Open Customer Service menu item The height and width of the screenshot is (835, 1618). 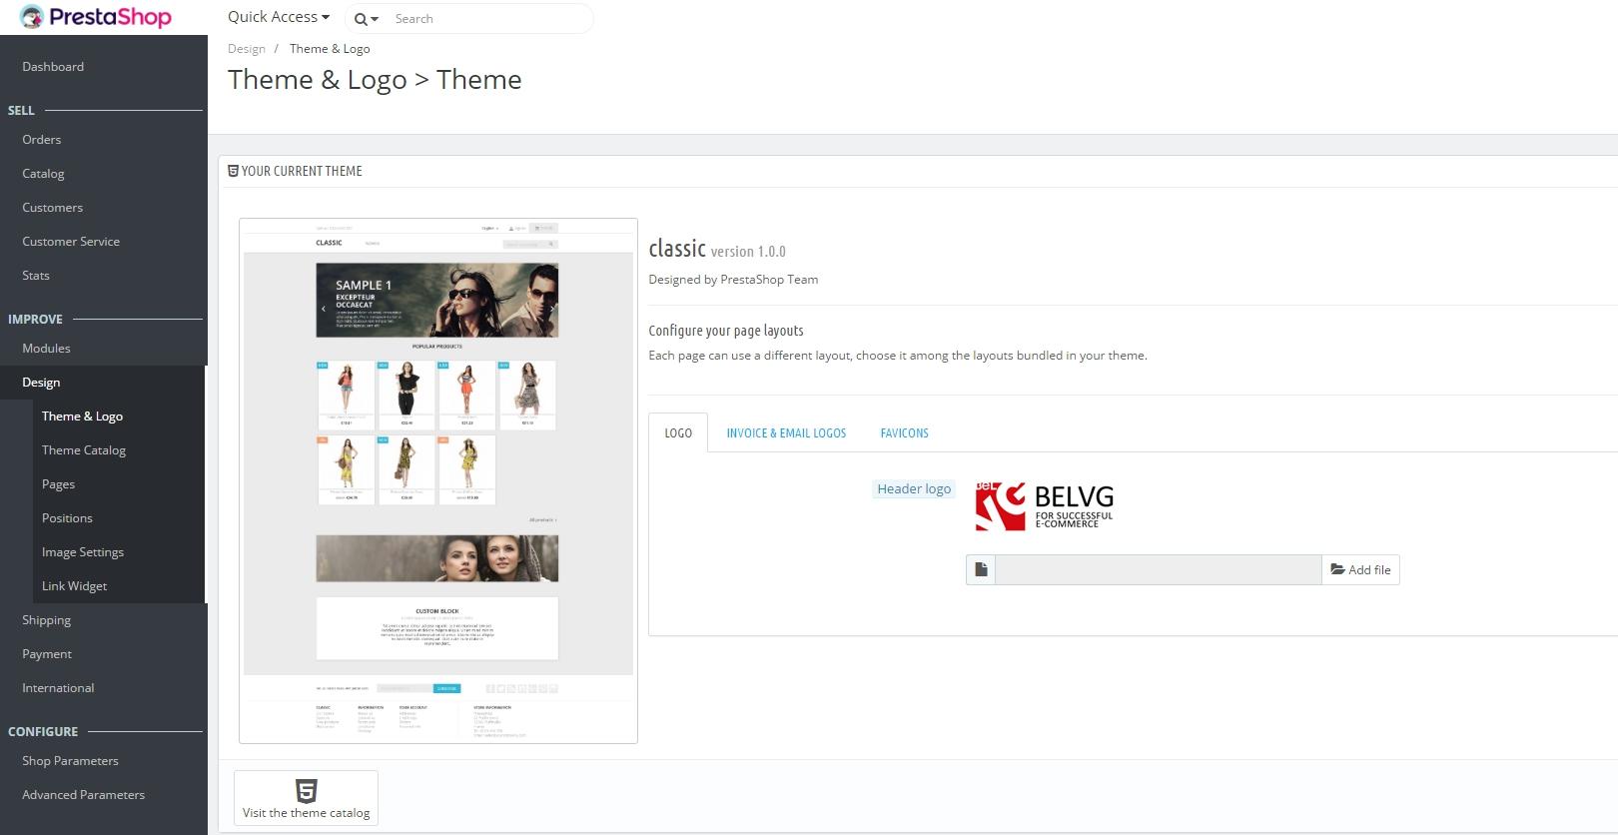(71, 242)
